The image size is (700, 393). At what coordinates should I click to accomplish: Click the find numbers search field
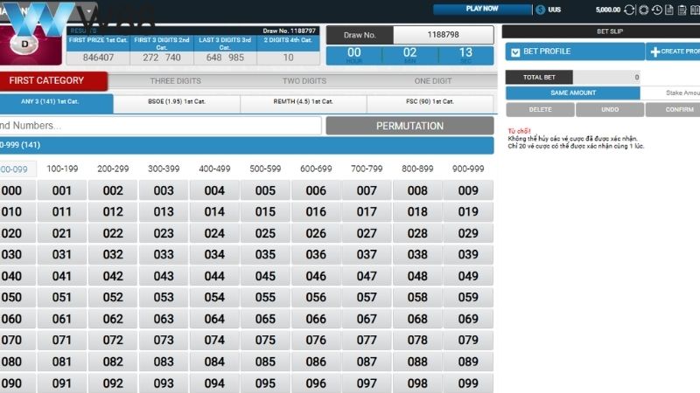pos(160,126)
